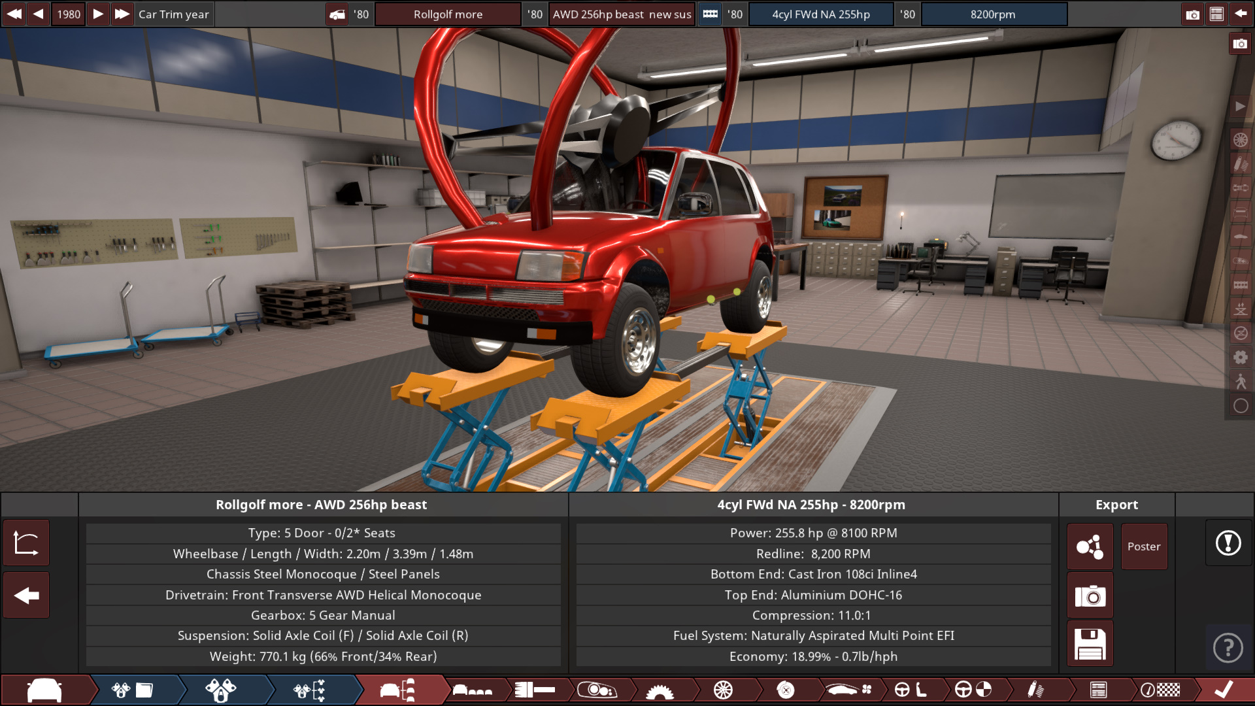Increase trim year with single right arrow
Viewport: 1255px width, 706px height.
97,14
